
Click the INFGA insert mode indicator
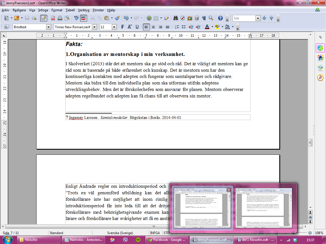point(155,233)
